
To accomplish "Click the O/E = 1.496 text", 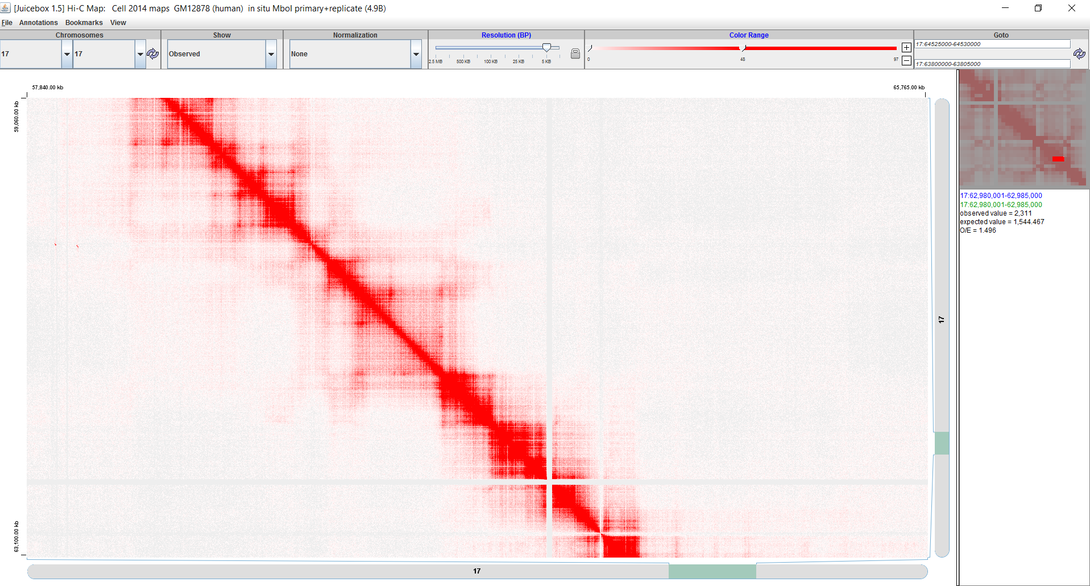I will pyautogui.click(x=978, y=230).
